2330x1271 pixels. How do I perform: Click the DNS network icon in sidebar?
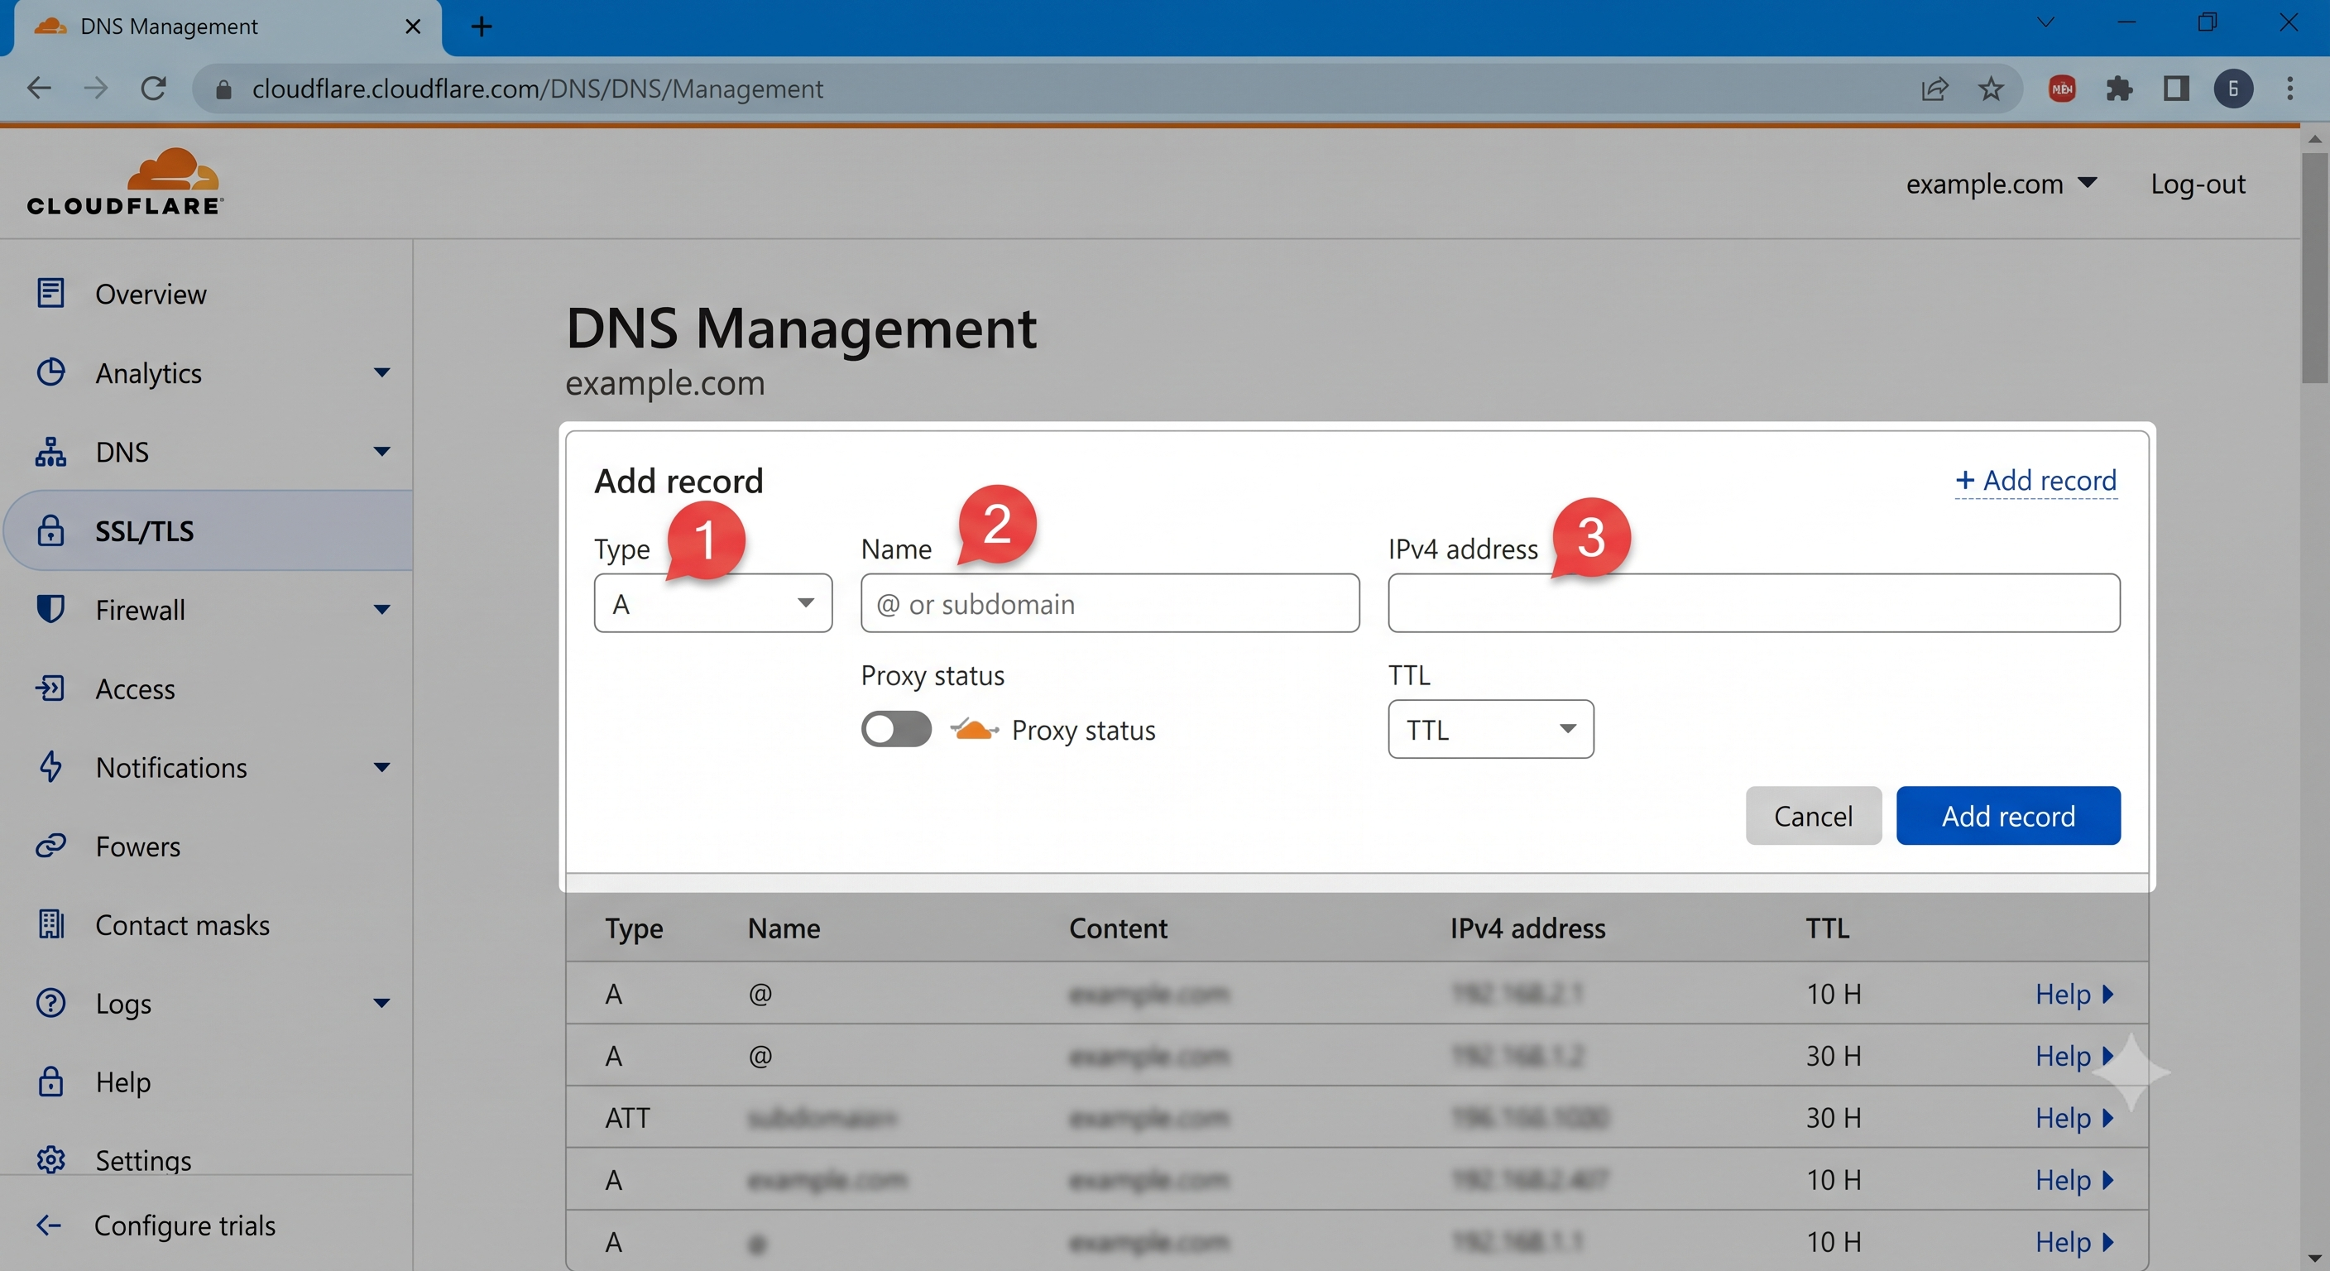tap(50, 452)
